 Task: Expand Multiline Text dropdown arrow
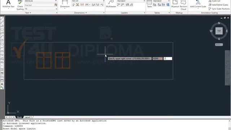pos(8,8)
